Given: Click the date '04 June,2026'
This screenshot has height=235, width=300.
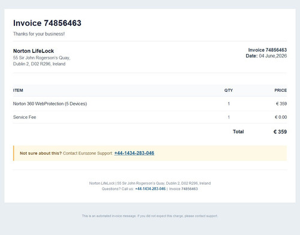Looking at the screenshot, I should (273, 56).
